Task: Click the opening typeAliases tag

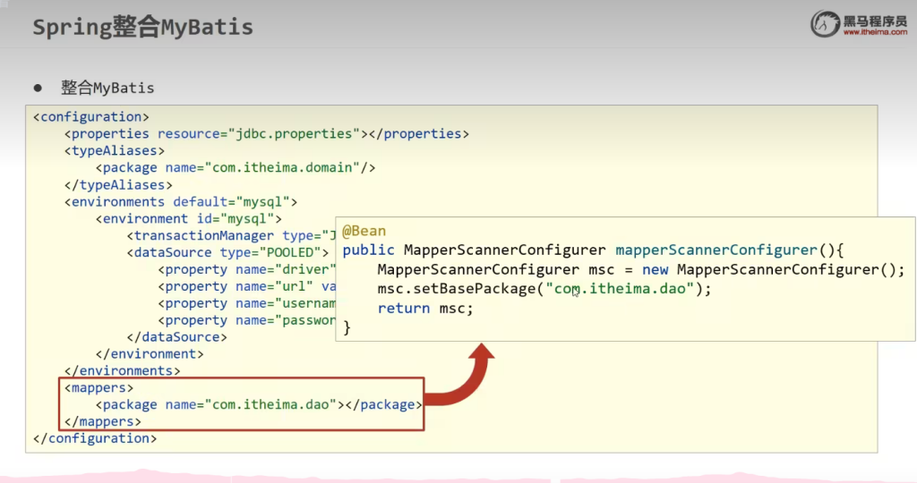Action: tap(114, 151)
